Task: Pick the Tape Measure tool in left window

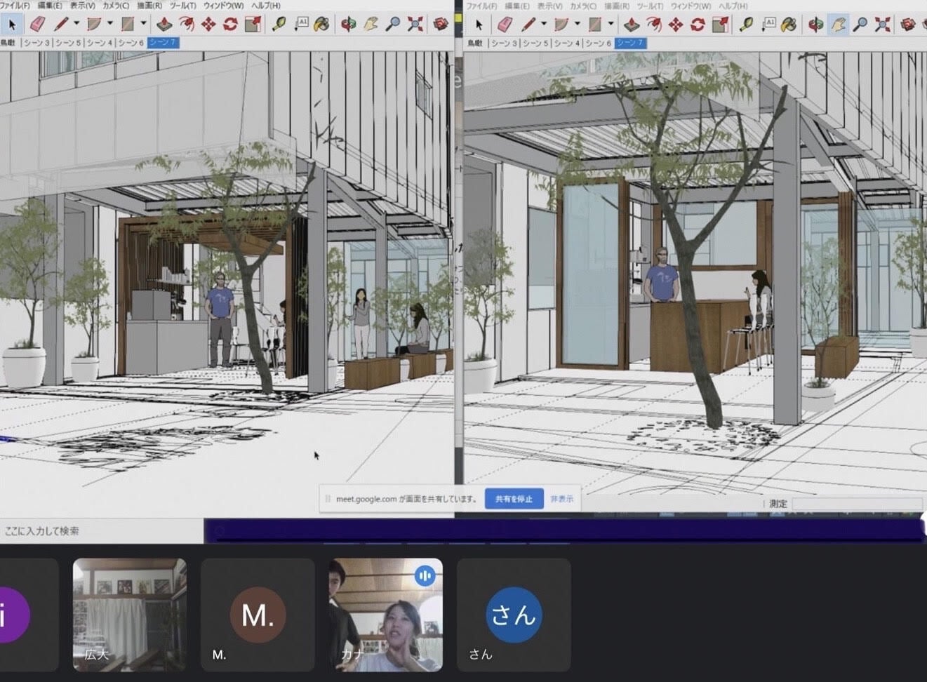Action: coord(279,25)
